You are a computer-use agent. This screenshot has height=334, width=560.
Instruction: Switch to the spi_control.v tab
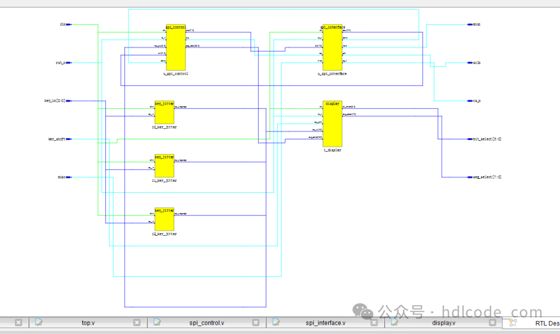click(206, 323)
